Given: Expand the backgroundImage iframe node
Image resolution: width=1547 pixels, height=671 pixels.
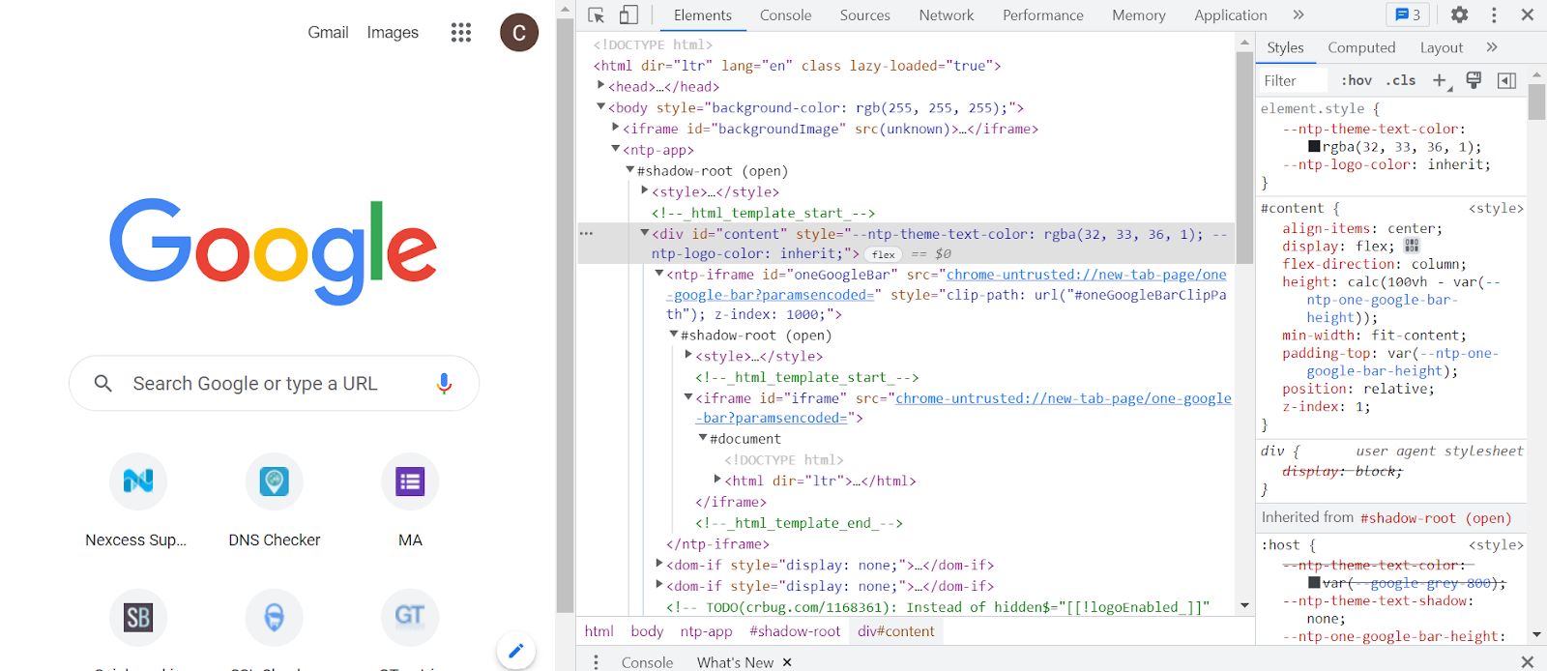Looking at the screenshot, I should coord(616,128).
